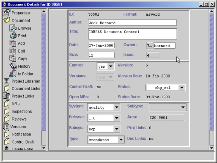Click the Print printer icon

point(13,36)
